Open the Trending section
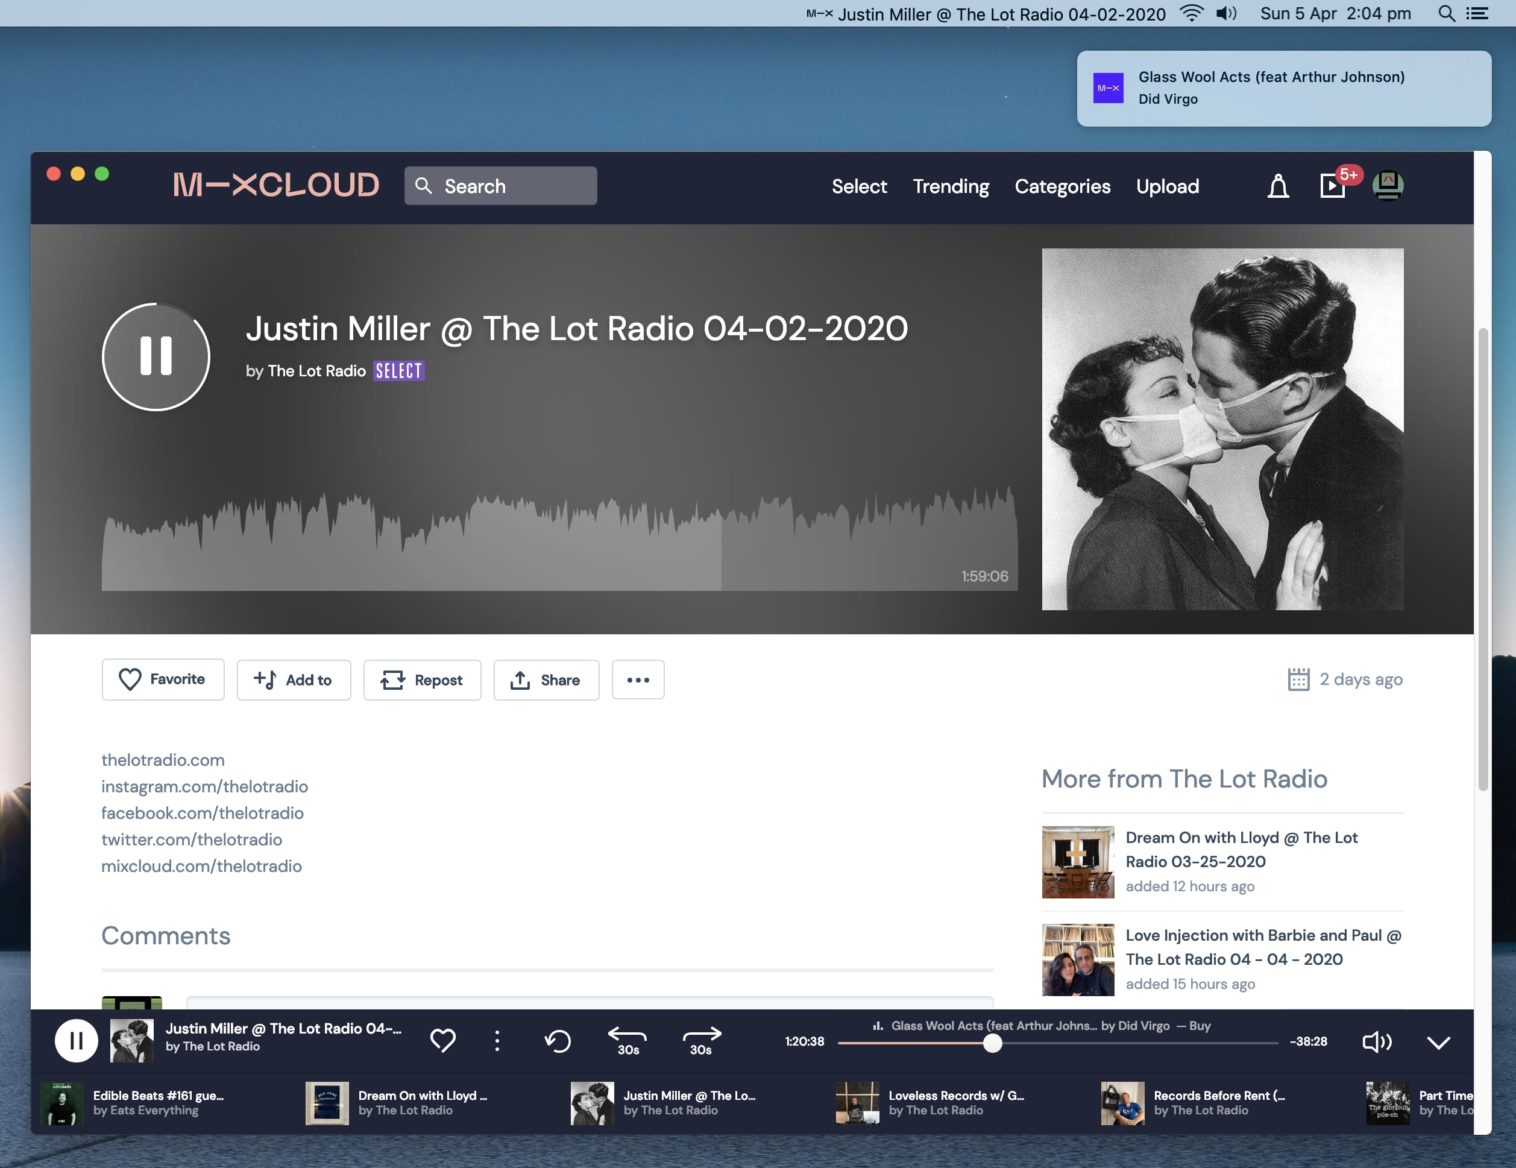Viewport: 1516px width, 1168px height. 951,186
